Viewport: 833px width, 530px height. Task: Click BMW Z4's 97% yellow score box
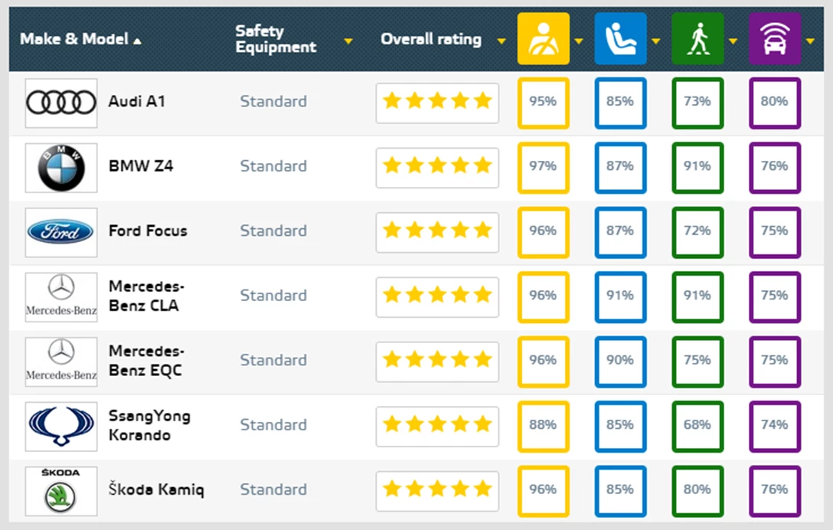pos(543,166)
